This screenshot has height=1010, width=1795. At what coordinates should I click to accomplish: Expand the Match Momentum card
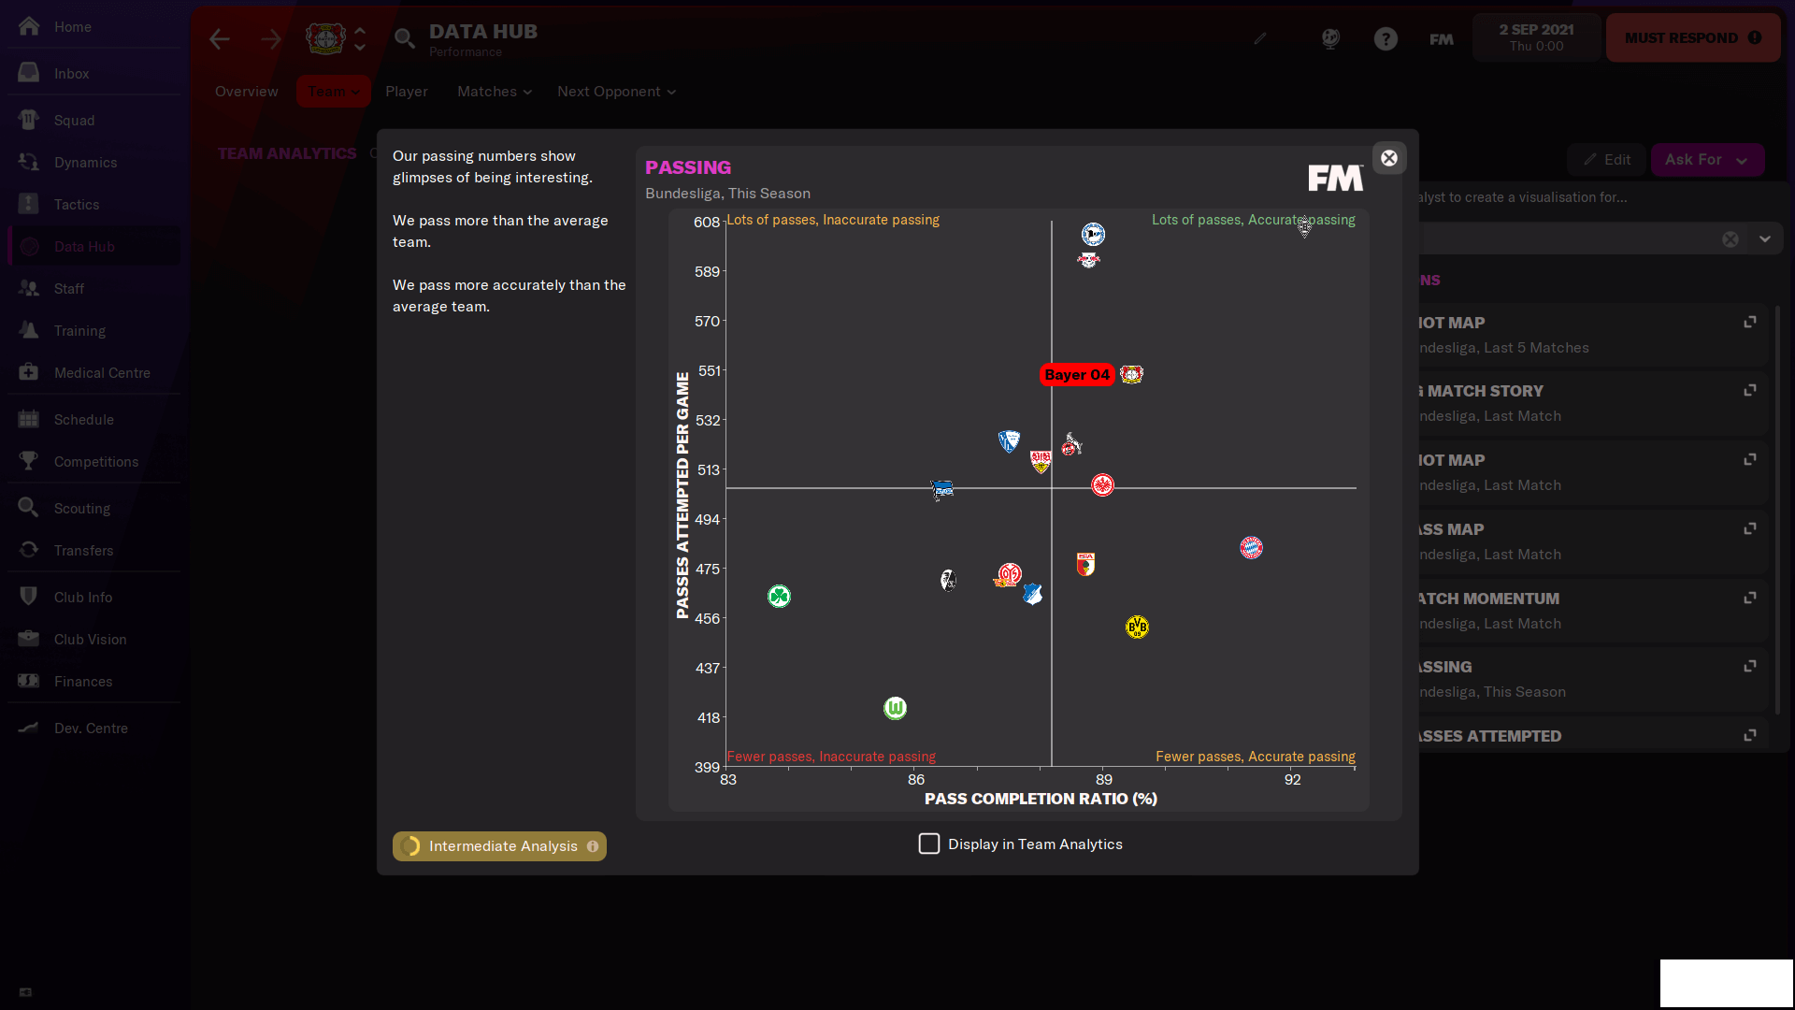tap(1750, 599)
